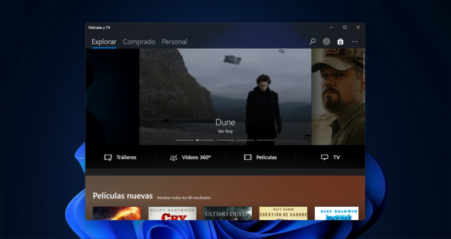Show the next banner with bearded man
This screenshot has height=239, width=451.
[338, 97]
